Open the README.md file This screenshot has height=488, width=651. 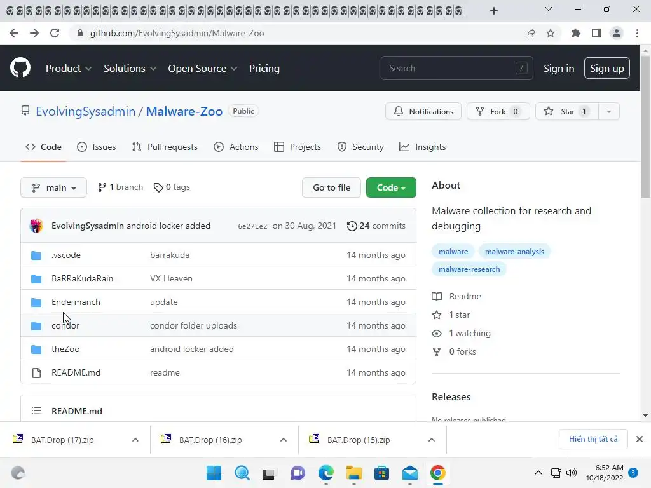pyautogui.click(x=76, y=372)
